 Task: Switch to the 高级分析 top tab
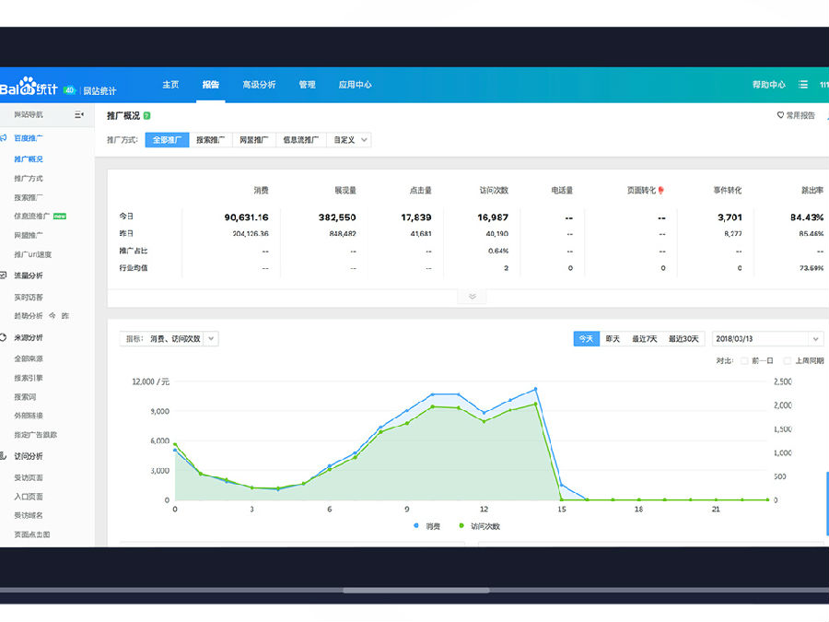259,85
